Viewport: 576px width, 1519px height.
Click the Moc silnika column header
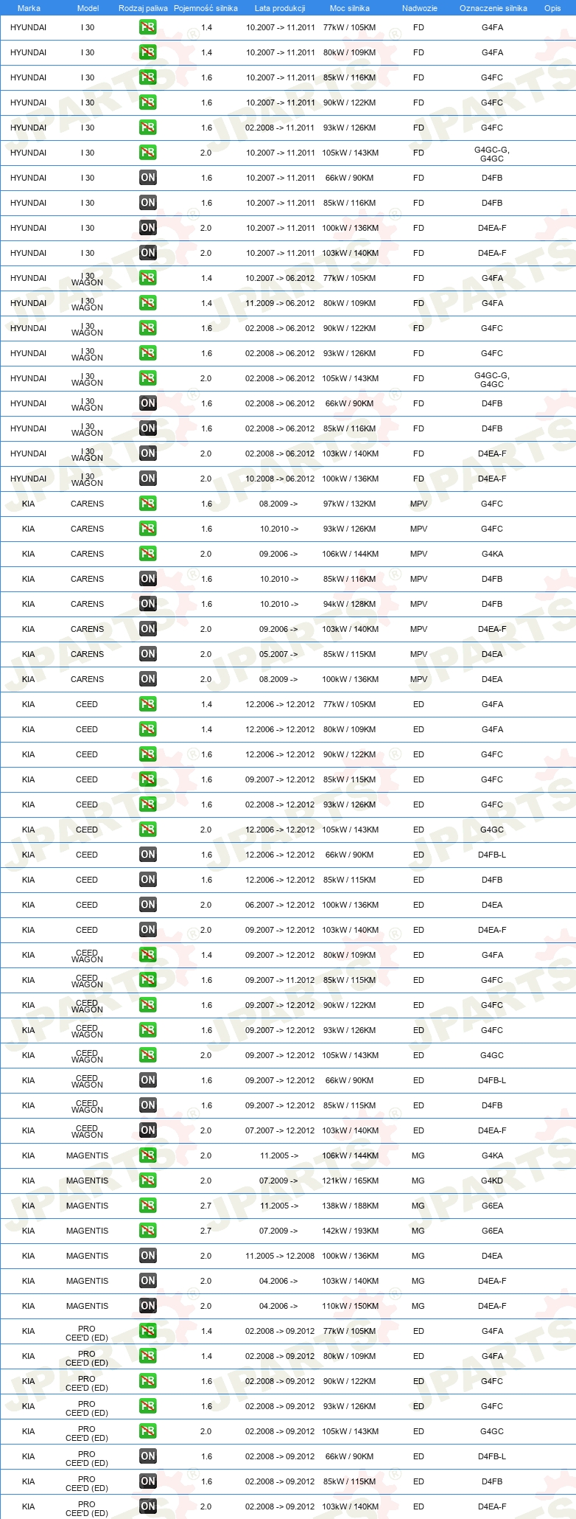[350, 8]
